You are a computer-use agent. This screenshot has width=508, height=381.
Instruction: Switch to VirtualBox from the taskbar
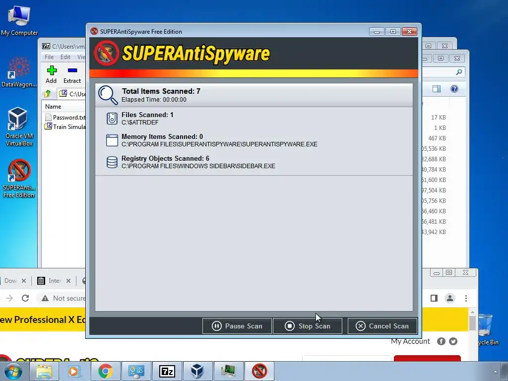click(197, 371)
